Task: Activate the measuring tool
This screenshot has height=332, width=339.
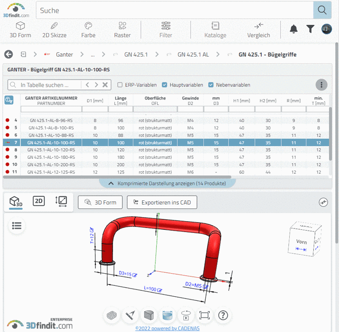Action: click(x=130, y=315)
